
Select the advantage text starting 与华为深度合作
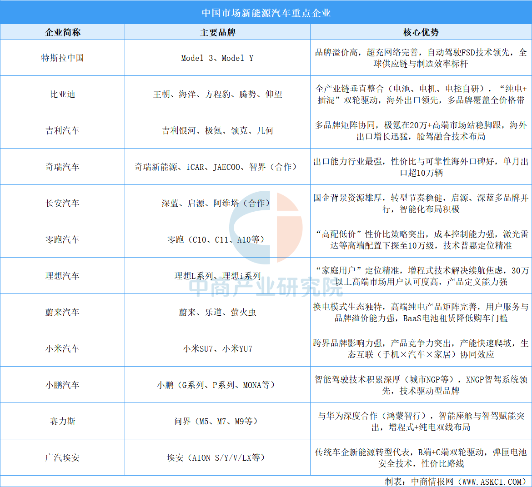pos(421,421)
